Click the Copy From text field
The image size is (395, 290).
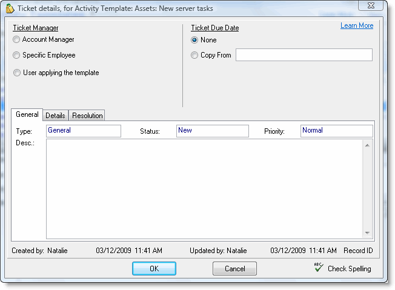click(304, 55)
